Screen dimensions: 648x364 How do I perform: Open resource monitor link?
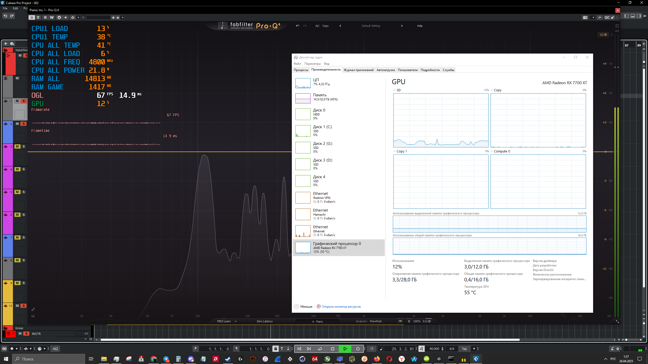pos(341,307)
